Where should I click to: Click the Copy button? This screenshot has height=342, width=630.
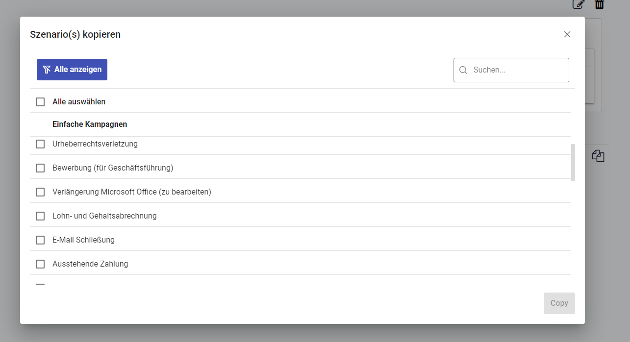pos(559,303)
